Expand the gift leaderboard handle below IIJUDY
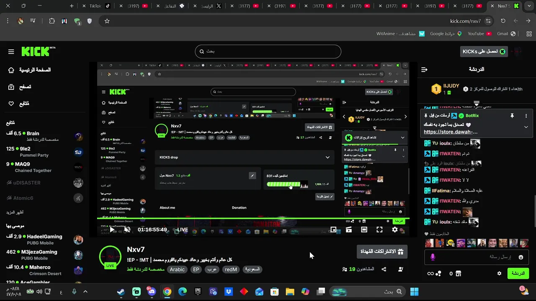This screenshot has height=301, width=536. click(477, 102)
